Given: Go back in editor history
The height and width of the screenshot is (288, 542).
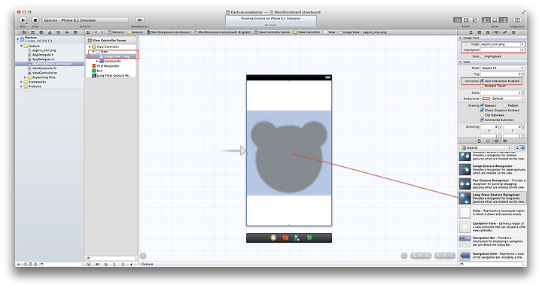Looking at the screenshot, I should pos(96,32).
